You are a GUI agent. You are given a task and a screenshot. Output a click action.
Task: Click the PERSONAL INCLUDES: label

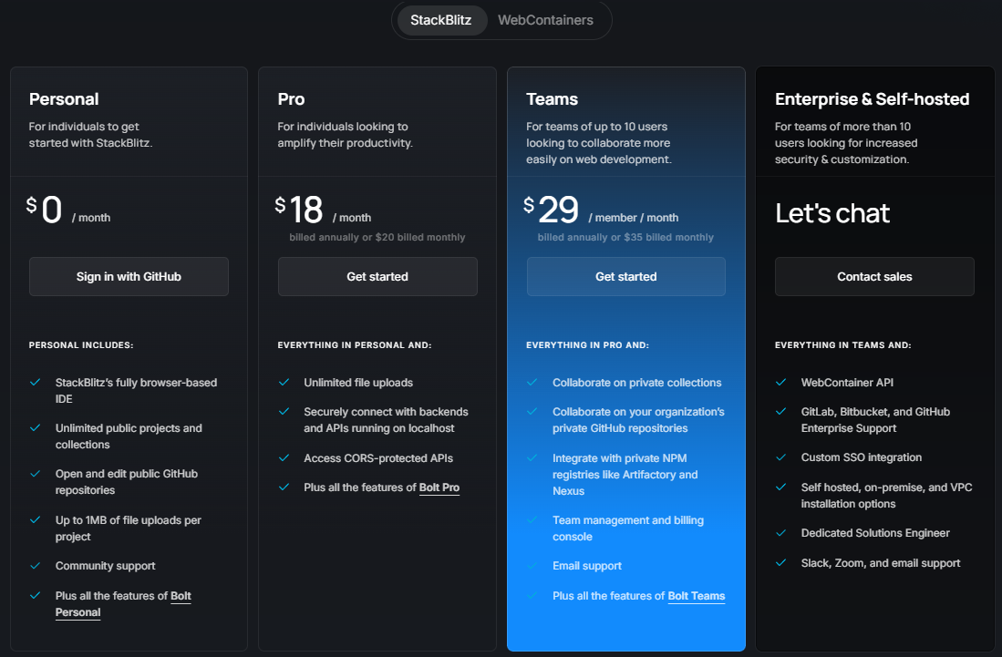coord(81,344)
